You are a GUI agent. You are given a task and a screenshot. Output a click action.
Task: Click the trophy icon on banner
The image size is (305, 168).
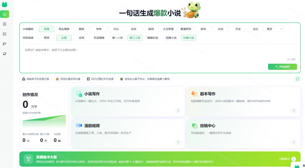pyautogui.click(x=29, y=159)
